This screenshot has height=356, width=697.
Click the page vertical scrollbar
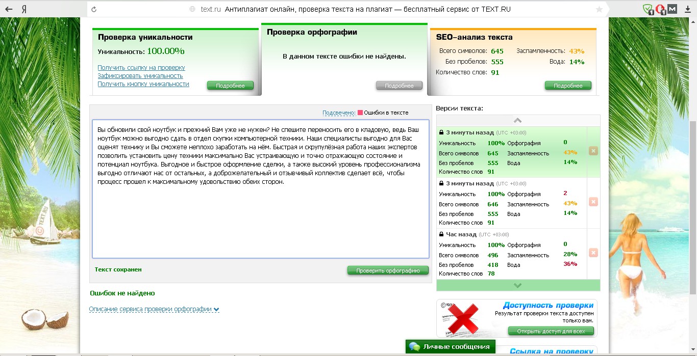tap(693, 207)
